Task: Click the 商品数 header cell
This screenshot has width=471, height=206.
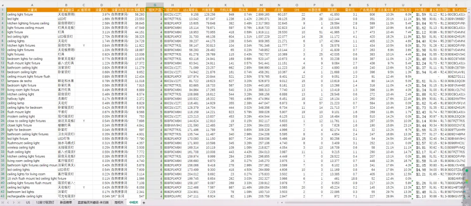Action: click(332, 10)
